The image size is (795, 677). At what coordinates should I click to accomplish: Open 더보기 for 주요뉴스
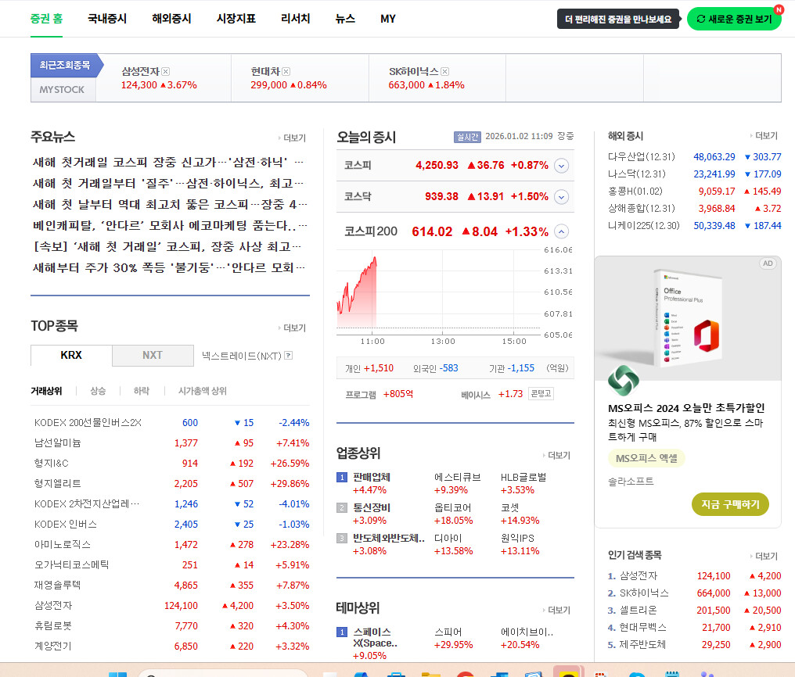point(292,138)
